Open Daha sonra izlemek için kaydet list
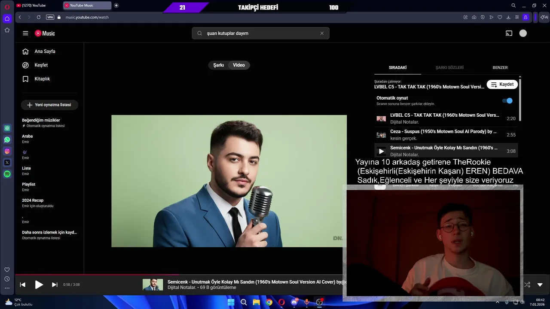Screen dimensions: 550x309 (49, 235)
